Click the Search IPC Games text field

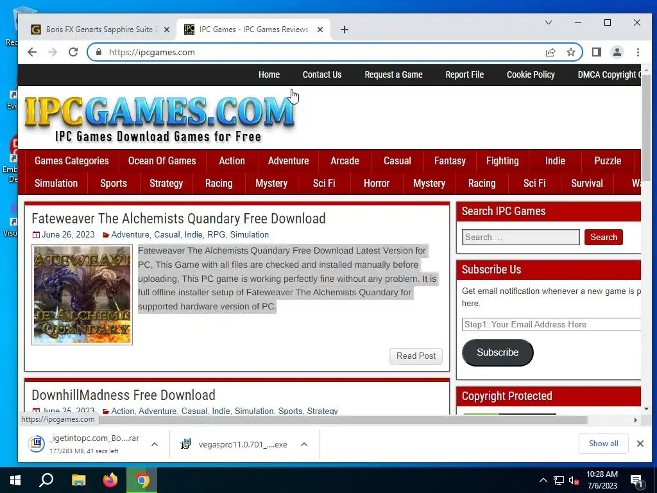pyautogui.click(x=521, y=238)
